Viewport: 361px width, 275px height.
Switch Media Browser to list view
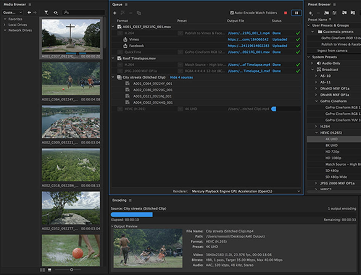pyautogui.click(x=43, y=270)
